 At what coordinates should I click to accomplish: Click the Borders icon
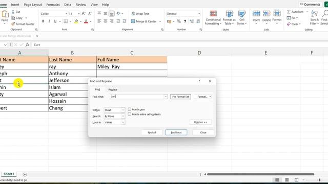(x=66, y=21)
